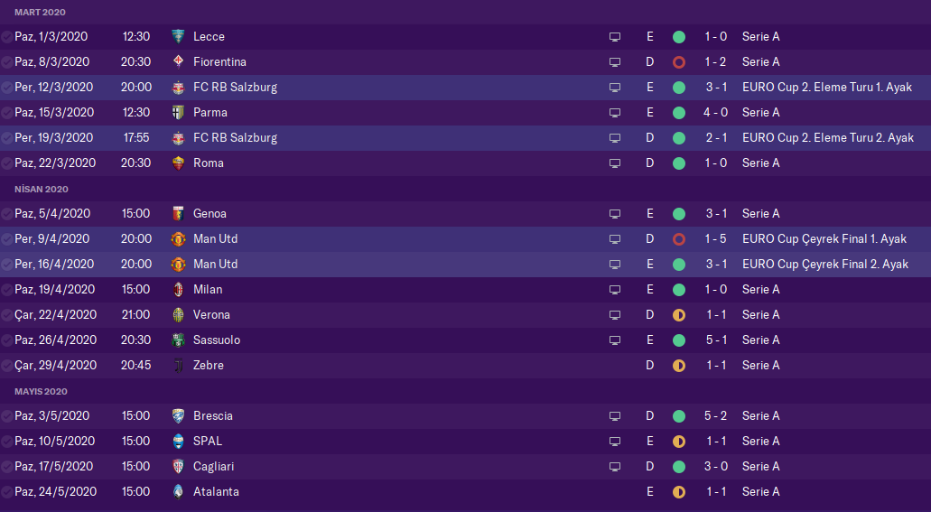Toggle the check mark beside Paz, 24/5/2020
Viewport: 931px width, 512px height.
point(7,492)
